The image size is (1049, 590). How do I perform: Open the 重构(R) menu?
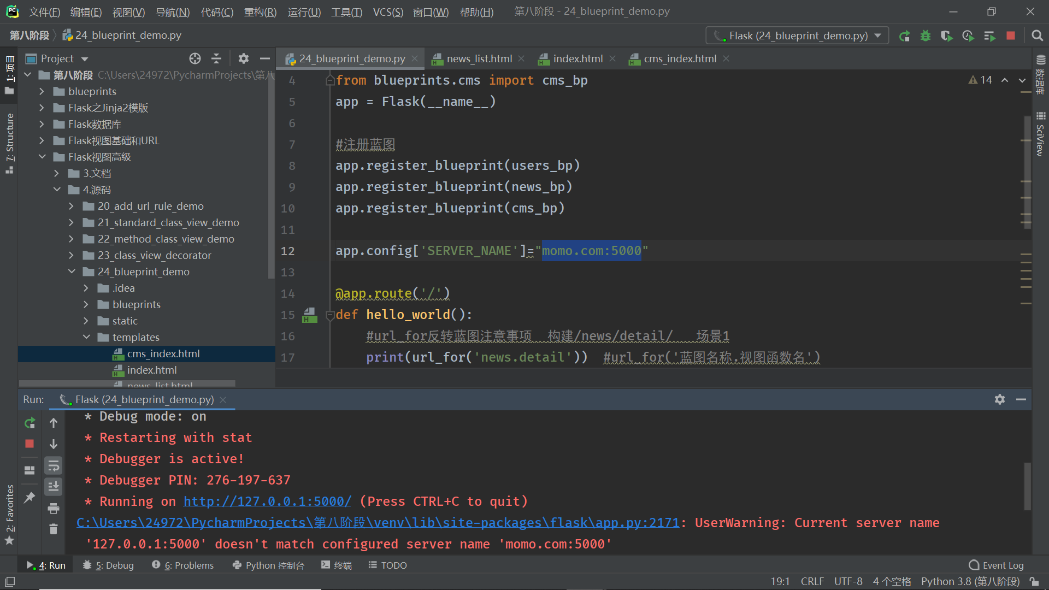coord(260,12)
